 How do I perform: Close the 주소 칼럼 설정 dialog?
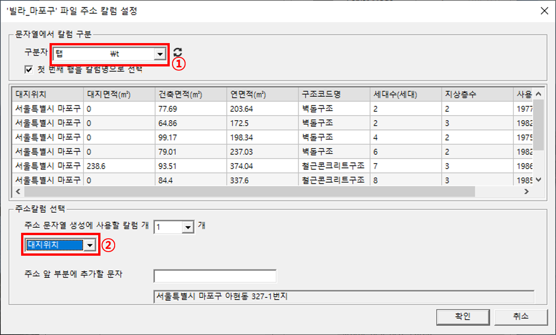(544, 11)
